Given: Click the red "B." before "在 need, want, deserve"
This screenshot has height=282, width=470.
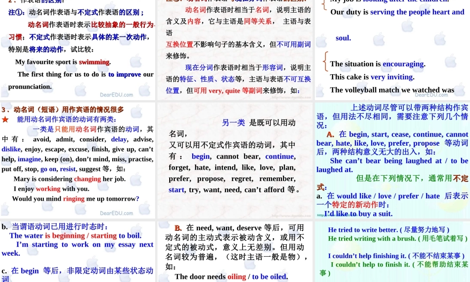Looking at the screenshot, I should (x=178, y=228).
